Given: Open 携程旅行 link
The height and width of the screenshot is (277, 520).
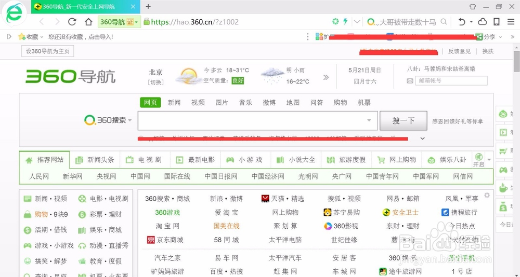Looking at the screenshot, I should [459, 212].
